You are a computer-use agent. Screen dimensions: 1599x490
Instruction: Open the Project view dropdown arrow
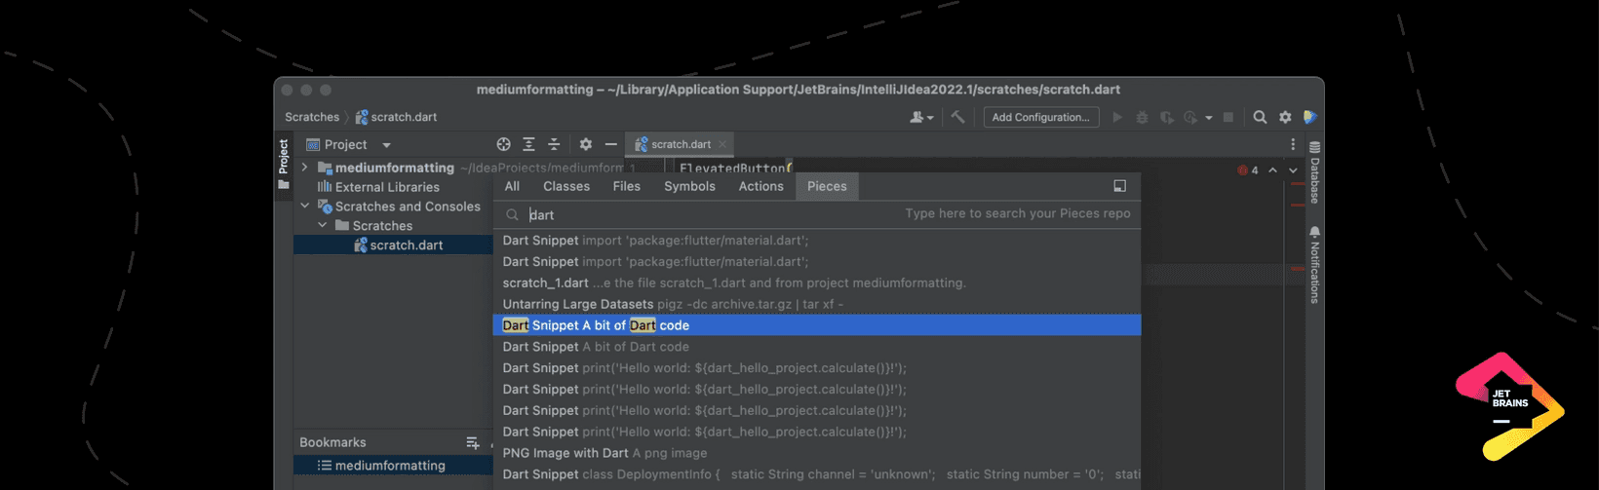pyautogui.click(x=386, y=145)
